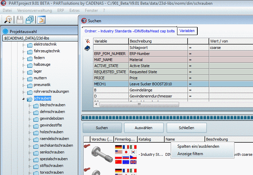Select the rohrverschraubungen tree folder
Image resolution: width=253 pixels, height=175 pixels.
pos(51,91)
